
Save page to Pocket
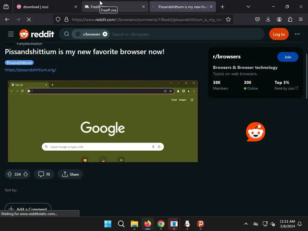coord(257,20)
